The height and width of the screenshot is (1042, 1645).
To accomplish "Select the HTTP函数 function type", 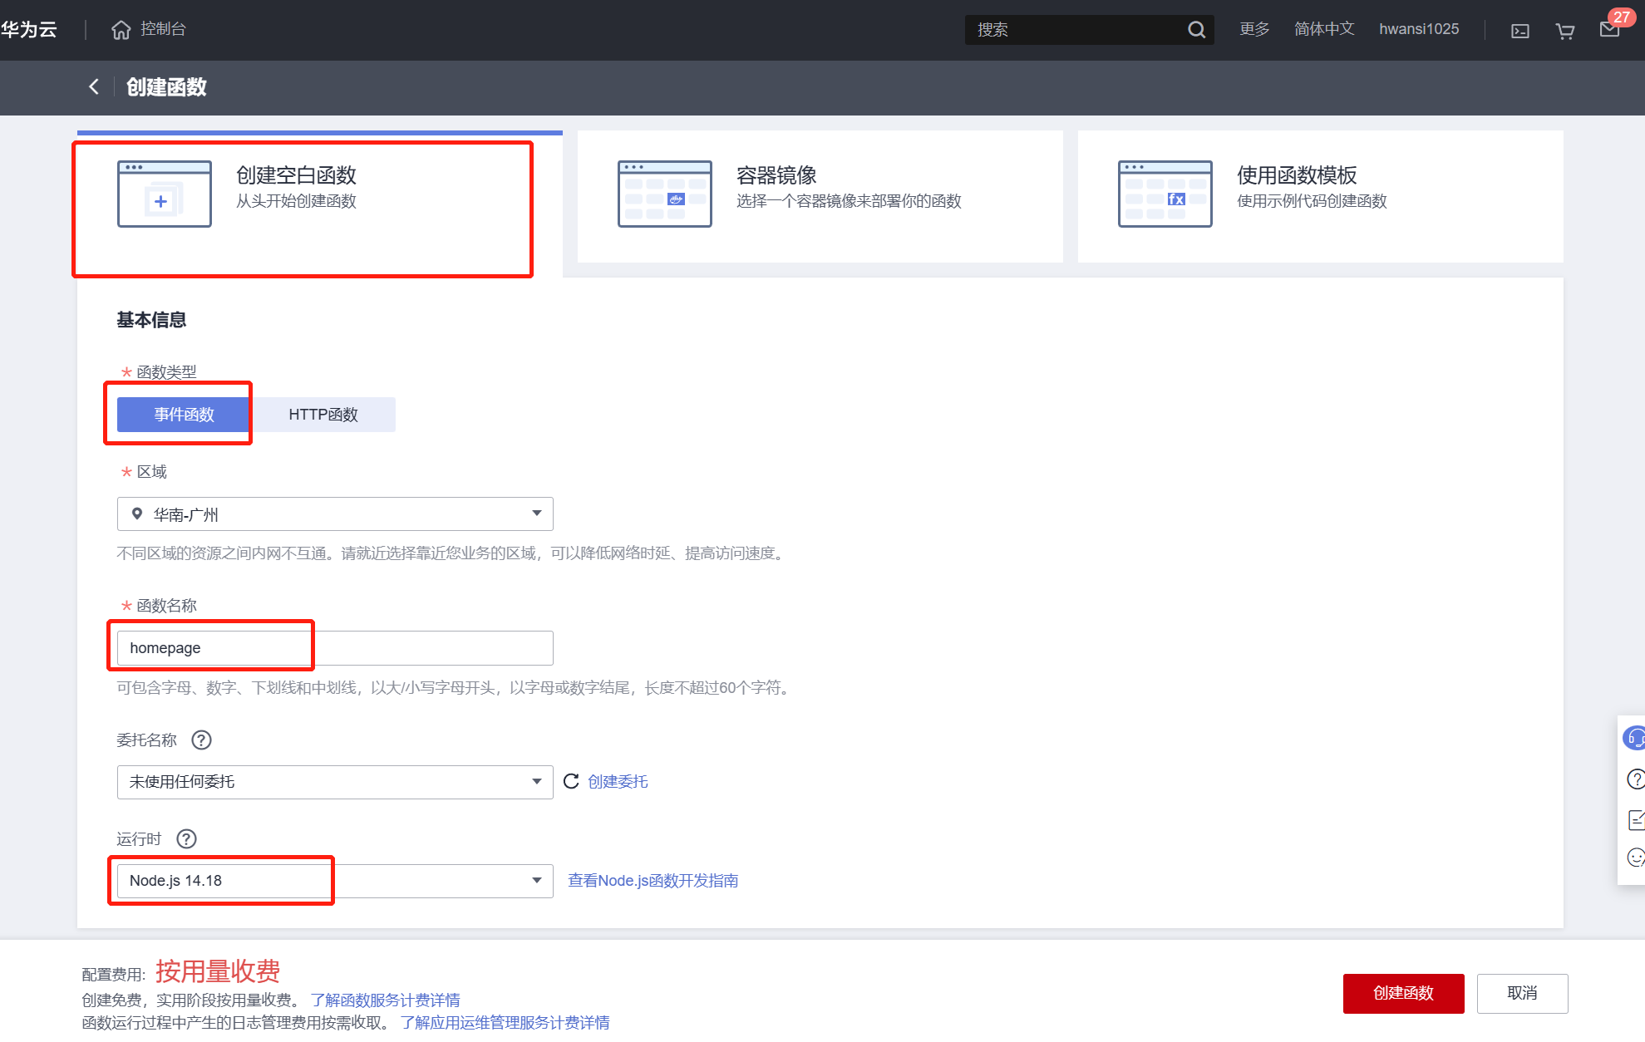I will click(323, 415).
